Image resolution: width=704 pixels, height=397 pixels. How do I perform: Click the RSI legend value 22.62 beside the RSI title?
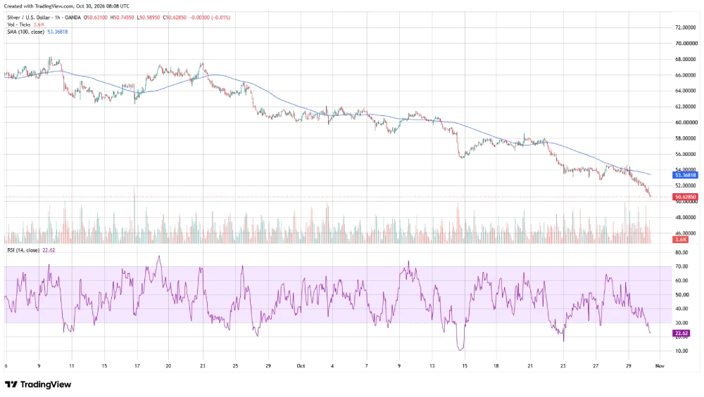(x=49, y=250)
